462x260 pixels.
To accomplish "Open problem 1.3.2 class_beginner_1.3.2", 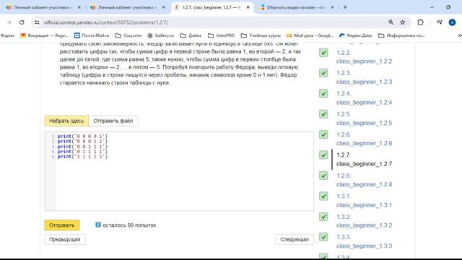I will click(x=364, y=221).
